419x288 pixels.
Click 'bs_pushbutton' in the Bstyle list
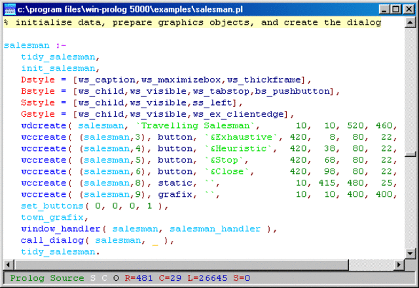[x=293, y=91]
